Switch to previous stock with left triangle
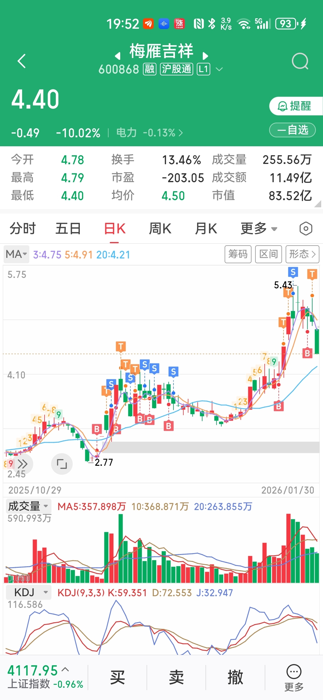 click(x=118, y=56)
